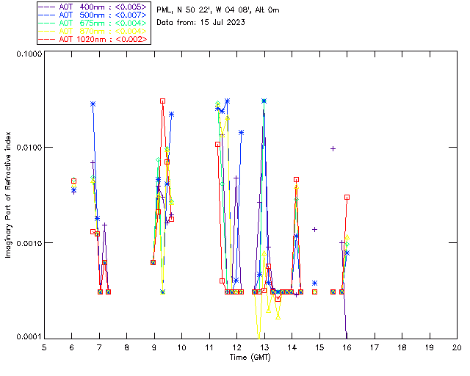Click the PML site location text
Screen dimensions: 470x376
click(x=218, y=10)
